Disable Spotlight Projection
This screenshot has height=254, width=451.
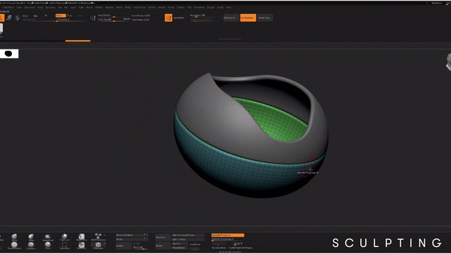[x=228, y=235]
